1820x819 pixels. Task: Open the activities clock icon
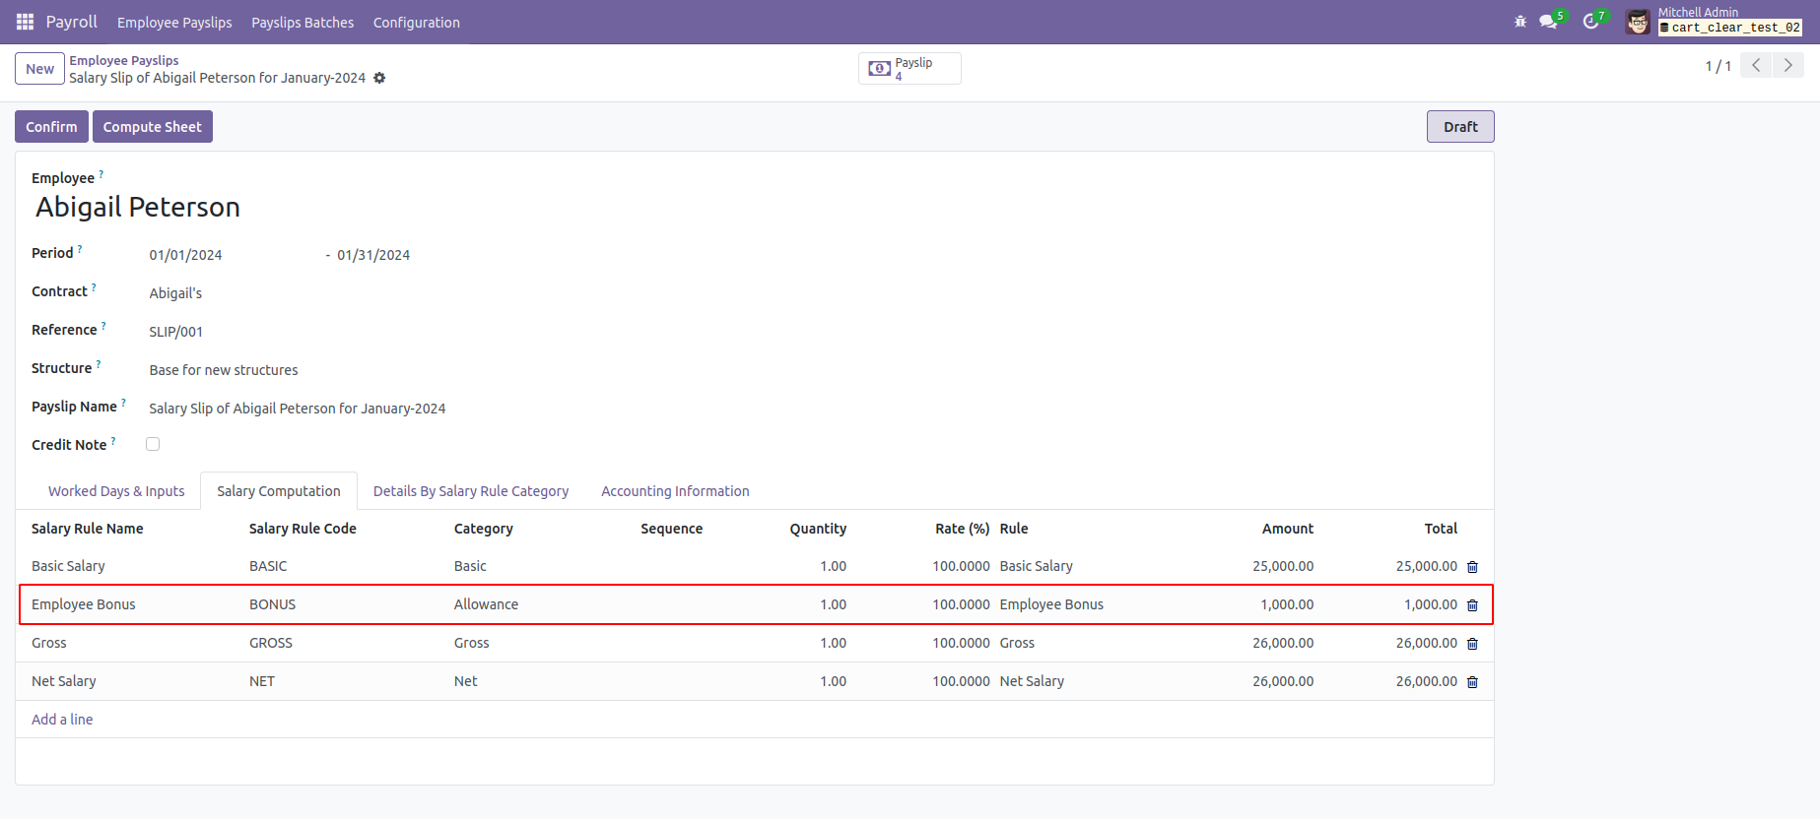pos(1590,22)
